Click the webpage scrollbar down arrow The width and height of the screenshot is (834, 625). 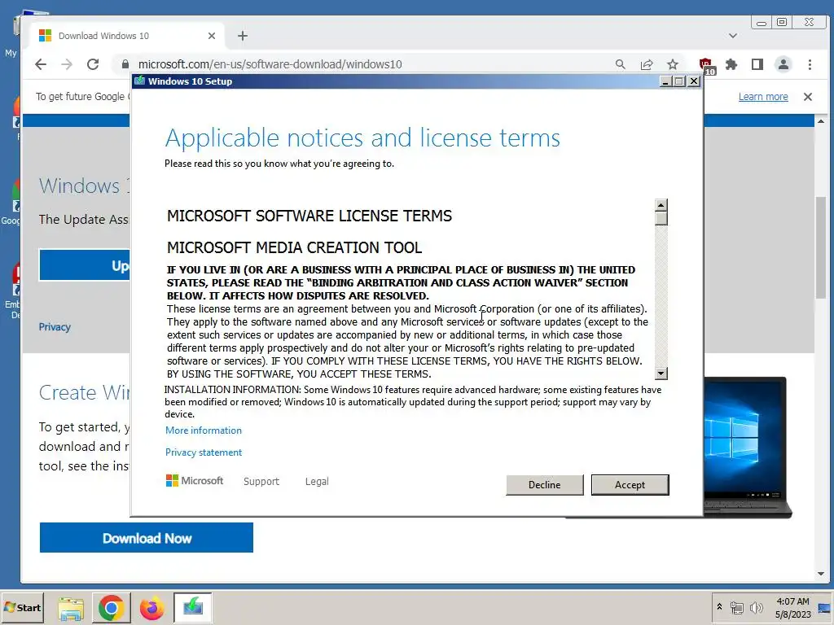click(821, 574)
